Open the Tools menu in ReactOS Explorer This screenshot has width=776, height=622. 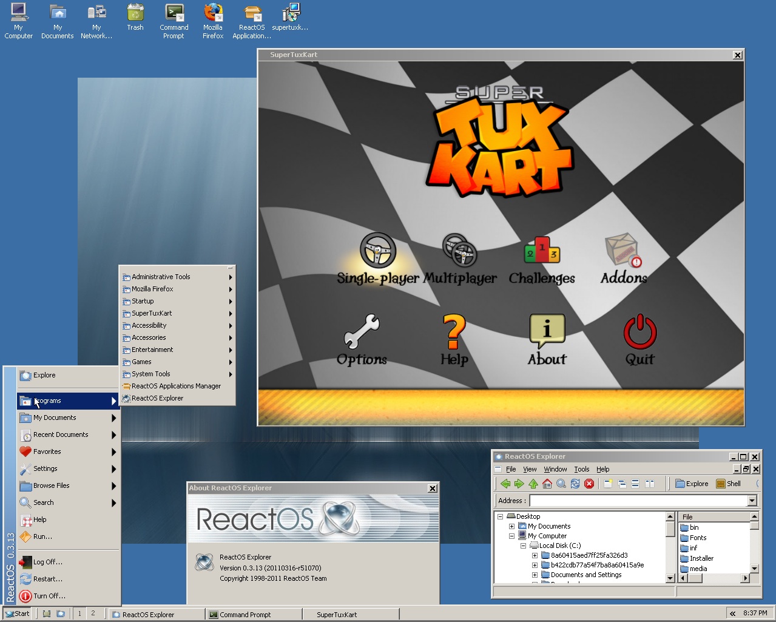[x=582, y=469]
